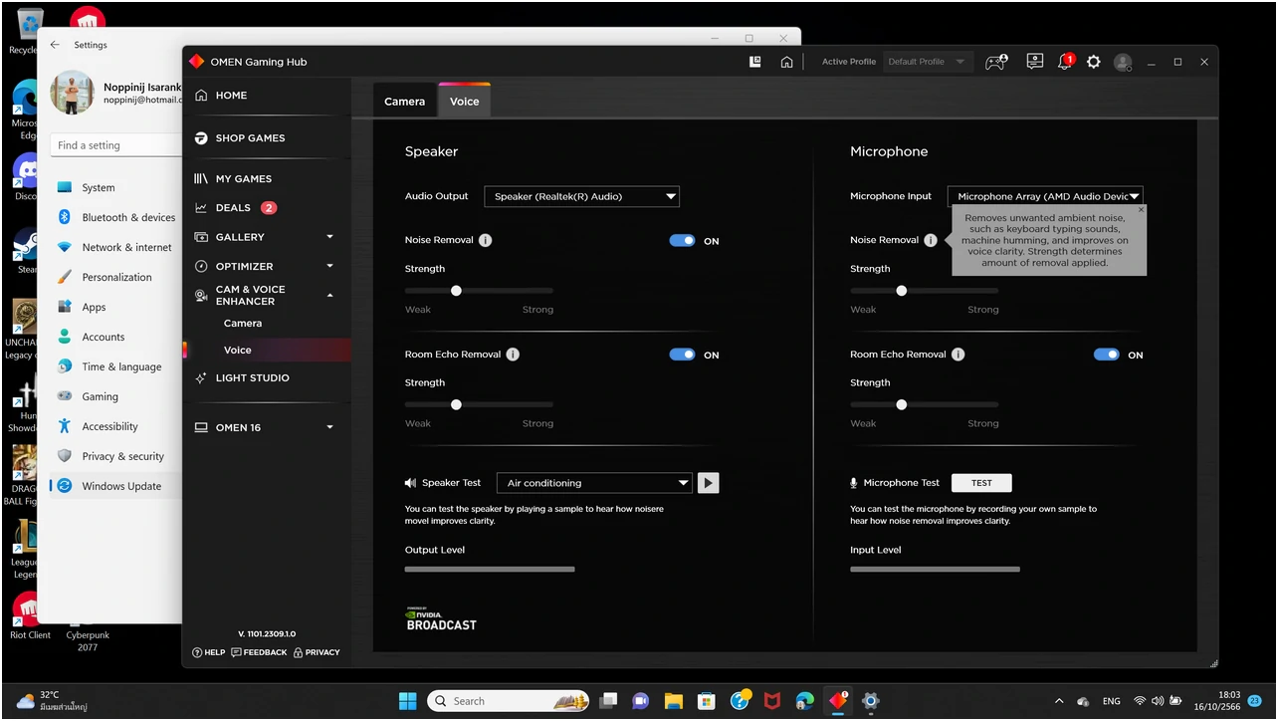Open Microphone Input dropdown
Screen dimensions: 1278x721
1045,196
